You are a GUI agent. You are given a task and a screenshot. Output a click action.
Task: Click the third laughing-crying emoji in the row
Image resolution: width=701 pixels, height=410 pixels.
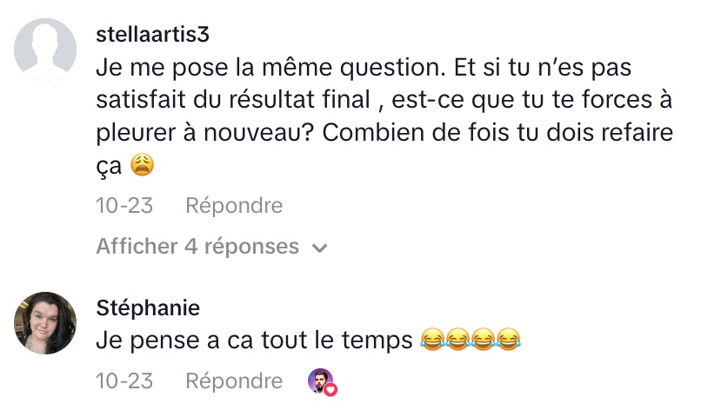pyautogui.click(x=483, y=340)
